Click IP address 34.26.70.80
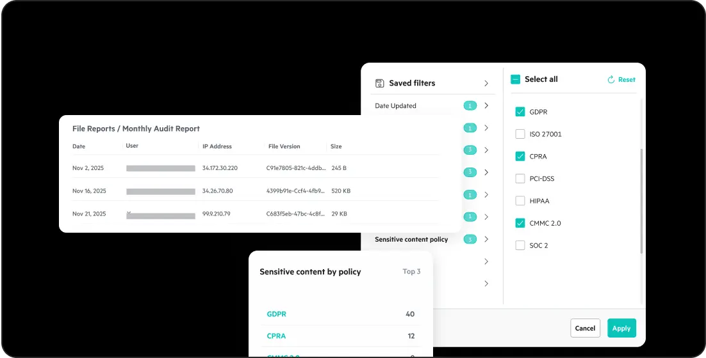Image resolution: width=706 pixels, height=358 pixels. point(217,191)
